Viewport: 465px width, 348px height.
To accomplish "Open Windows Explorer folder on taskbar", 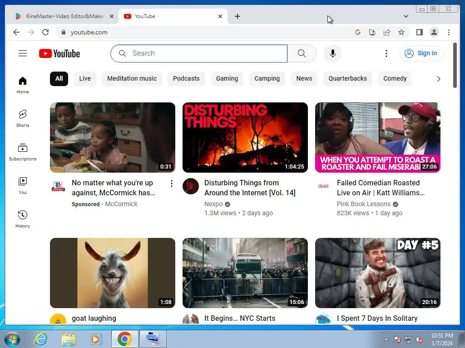I will tap(69, 339).
